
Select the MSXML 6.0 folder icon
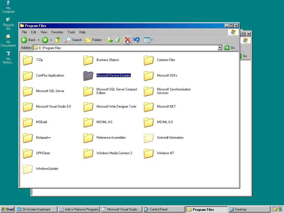point(149,122)
